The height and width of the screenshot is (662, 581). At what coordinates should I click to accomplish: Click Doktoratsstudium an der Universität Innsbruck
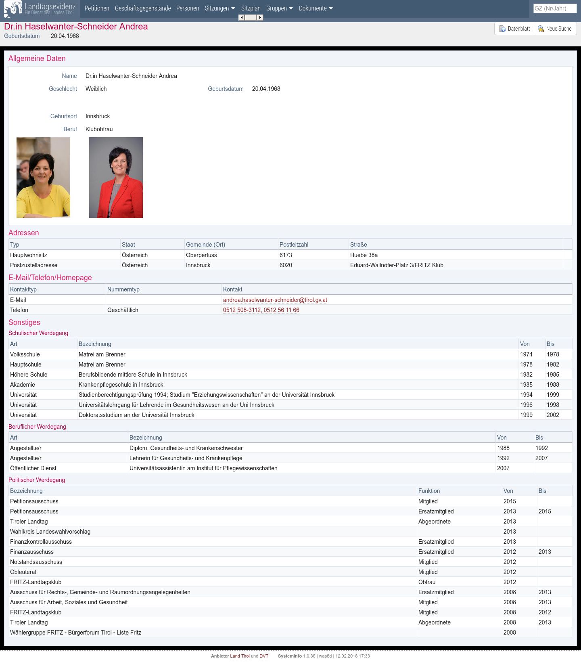(136, 415)
